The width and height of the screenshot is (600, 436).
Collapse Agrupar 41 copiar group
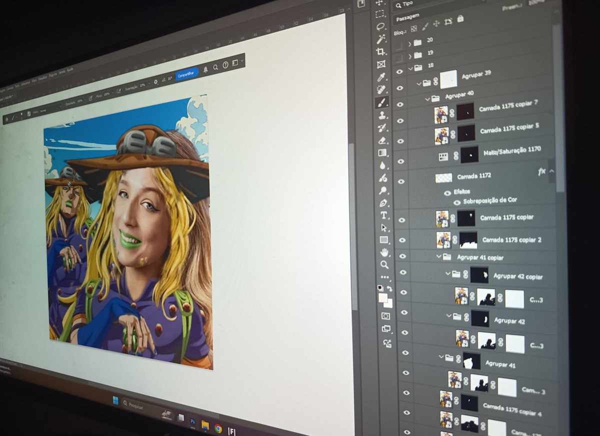438,256
